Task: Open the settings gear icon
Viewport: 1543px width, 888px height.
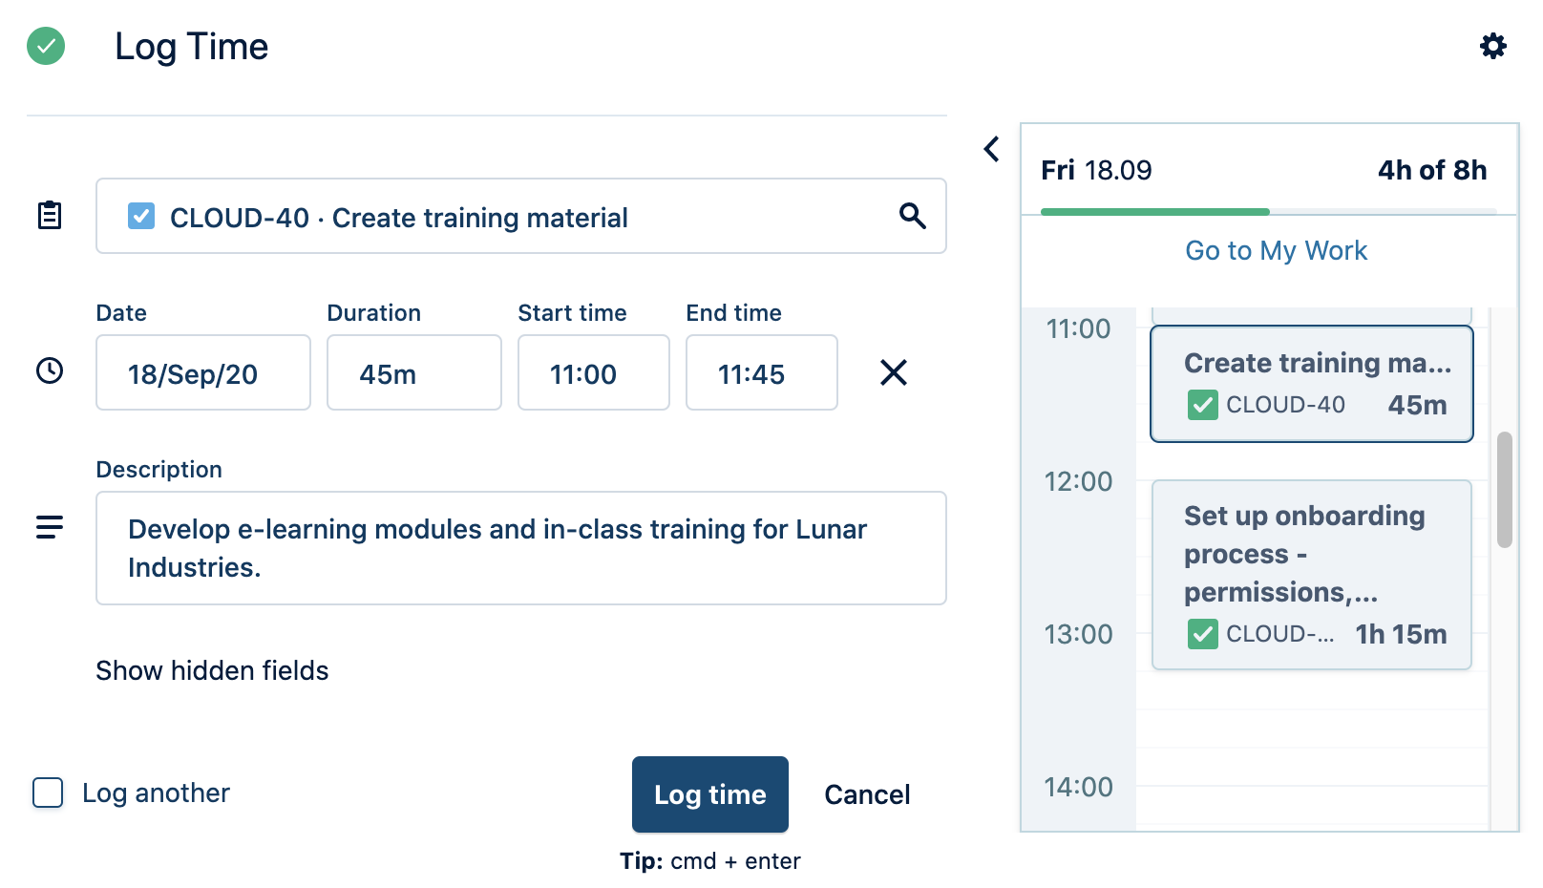Action: 1492,46
